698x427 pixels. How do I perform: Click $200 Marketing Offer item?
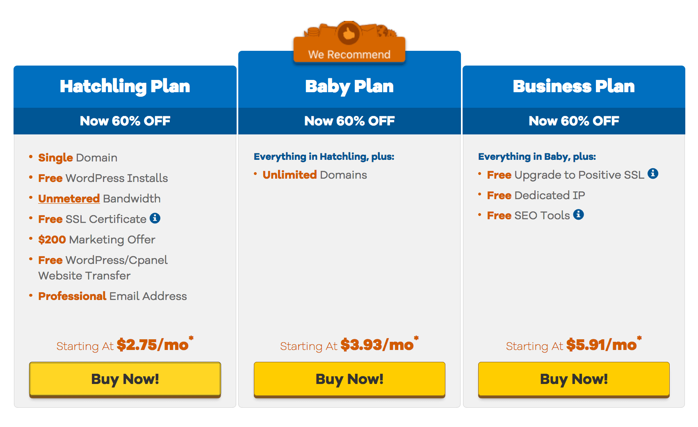(x=97, y=240)
